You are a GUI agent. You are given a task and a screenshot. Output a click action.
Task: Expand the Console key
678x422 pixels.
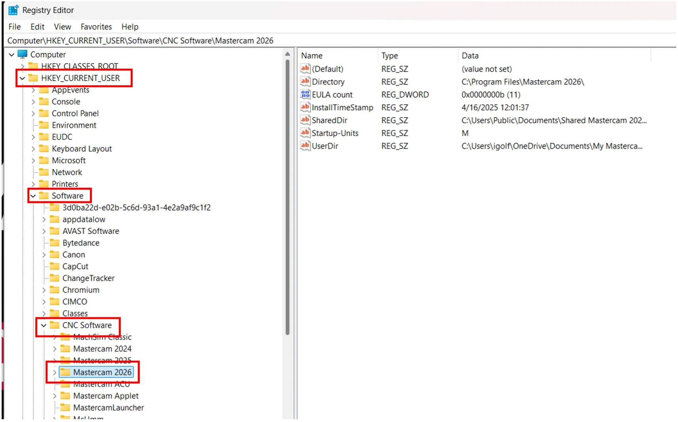click(33, 102)
